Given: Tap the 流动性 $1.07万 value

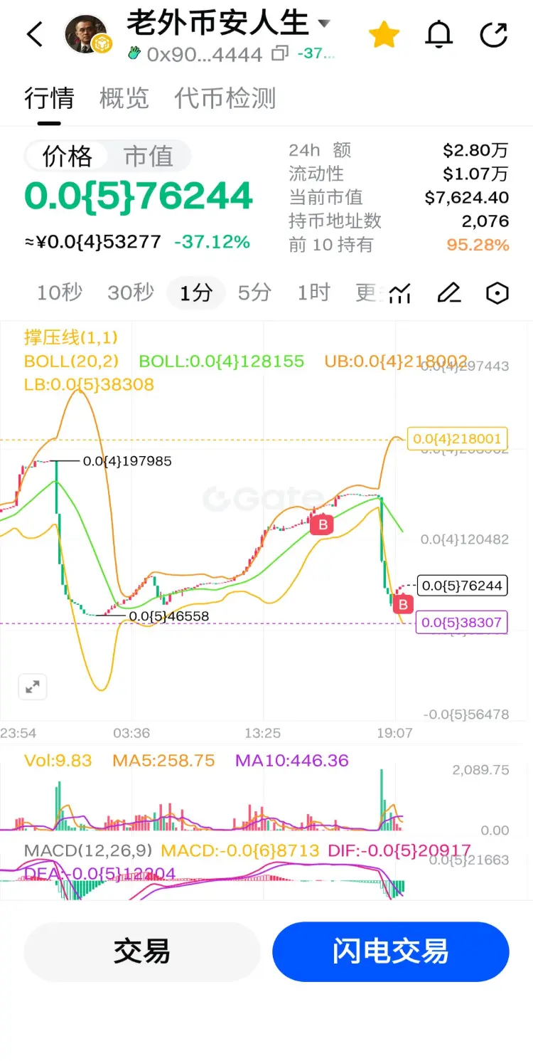Looking at the screenshot, I should tap(475, 174).
